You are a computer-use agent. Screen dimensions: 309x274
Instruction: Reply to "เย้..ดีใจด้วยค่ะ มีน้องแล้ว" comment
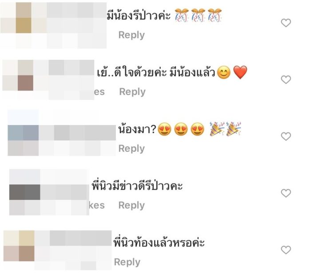coord(132,92)
